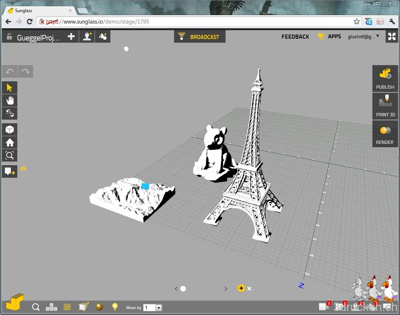
Task: Invite a collaborator with person-plus icon
Action: point(87,36)
